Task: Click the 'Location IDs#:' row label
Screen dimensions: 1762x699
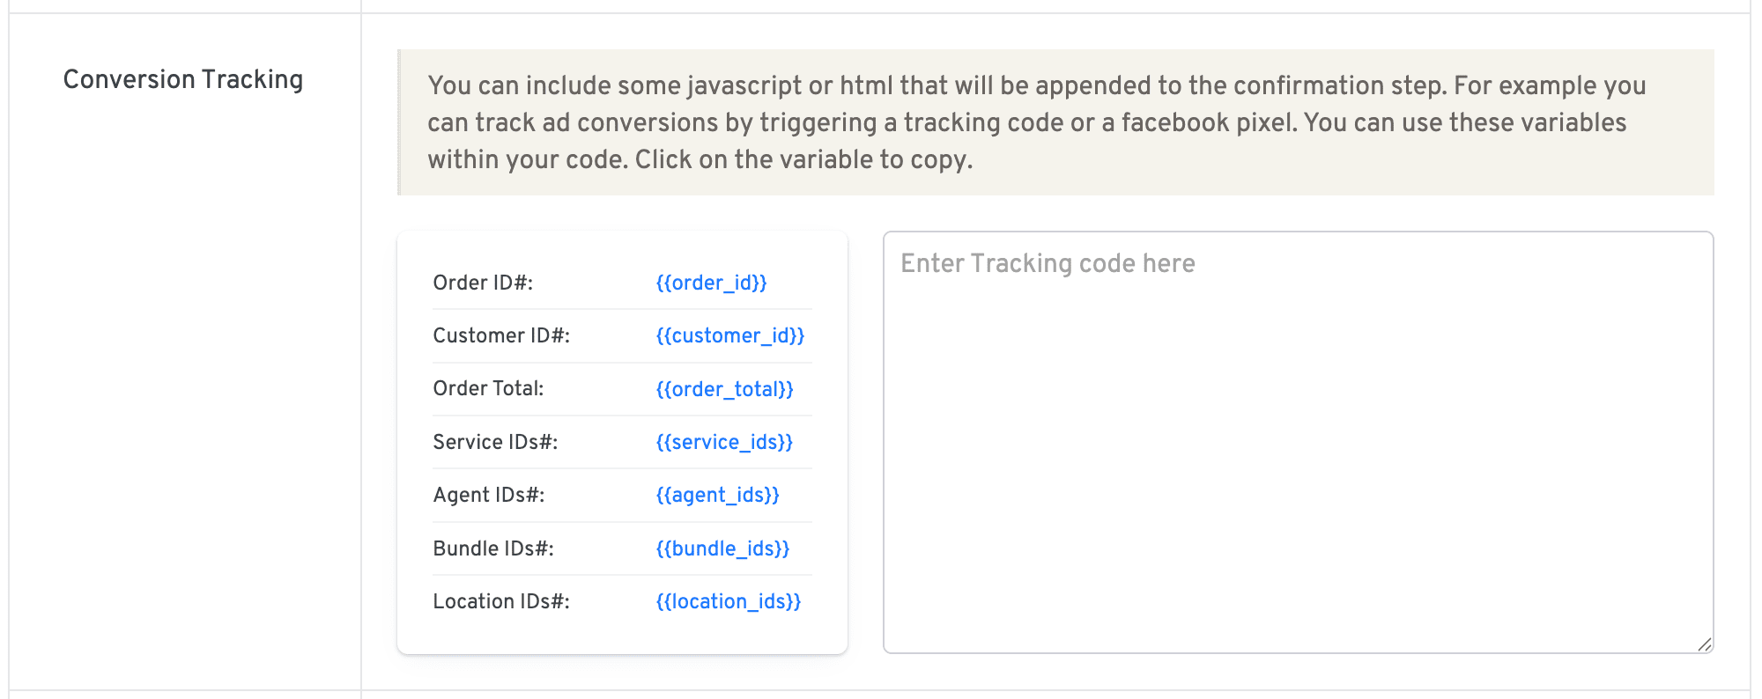Action: point(501,601)
